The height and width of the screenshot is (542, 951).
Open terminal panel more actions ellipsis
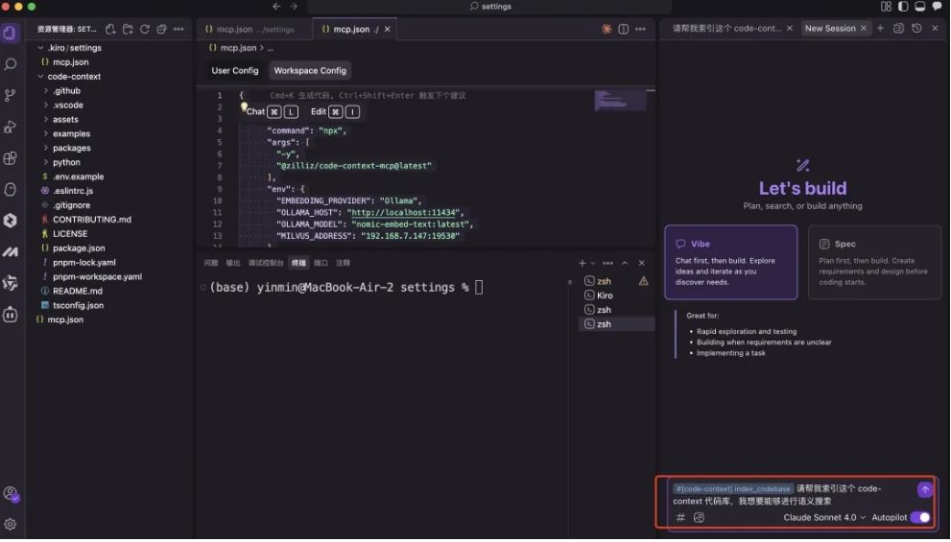607,263
